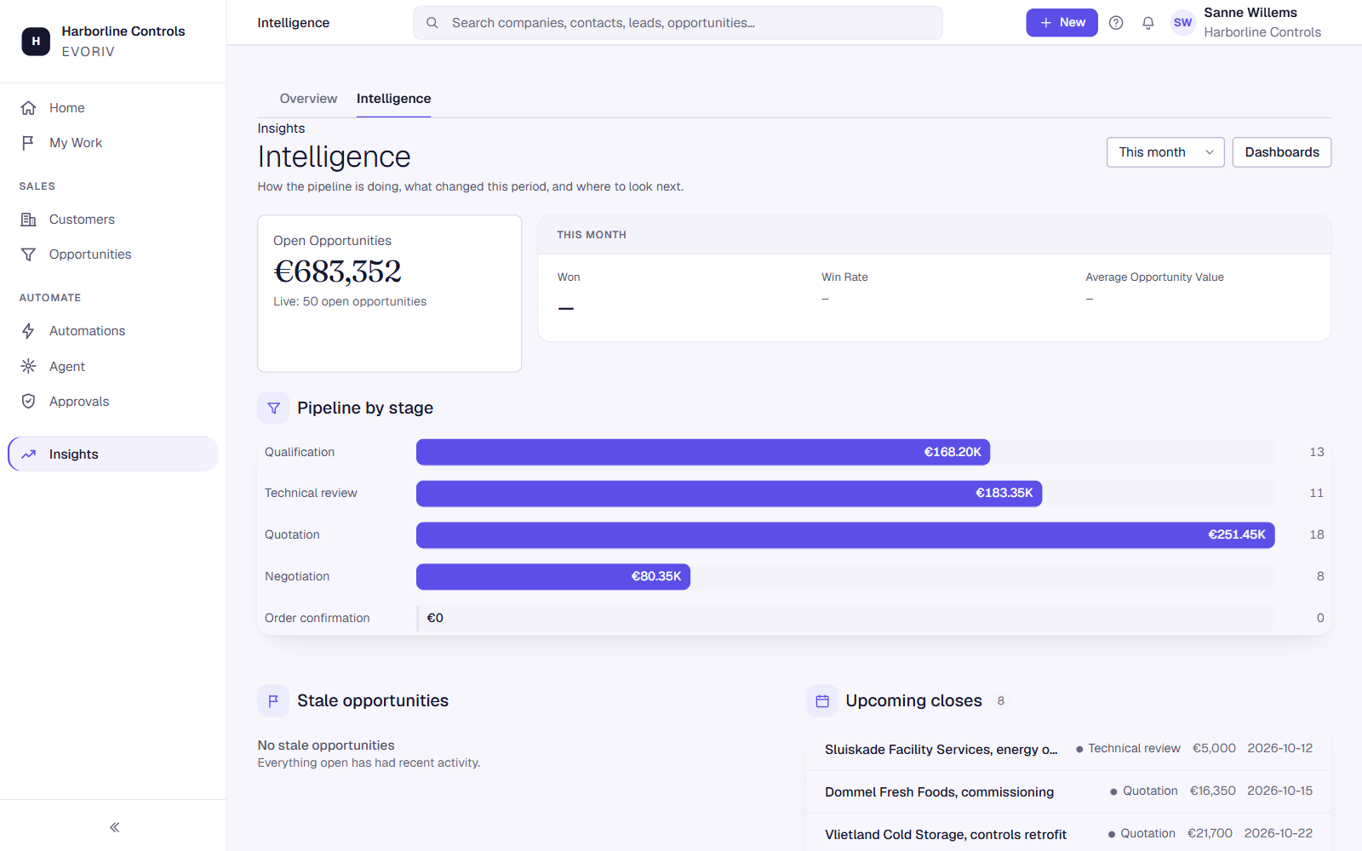The height and width of the screenshot is (851, 1362).
Task: Click the Average Opportunity Value label
Action: pyautogui.click(x=1154, y=277)
